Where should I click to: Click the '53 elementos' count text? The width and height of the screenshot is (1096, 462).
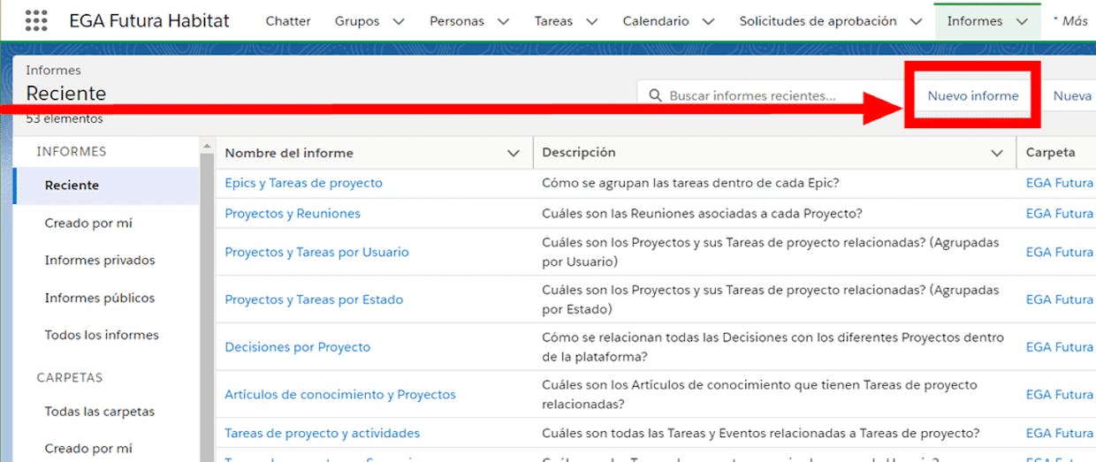coord(64,118)
